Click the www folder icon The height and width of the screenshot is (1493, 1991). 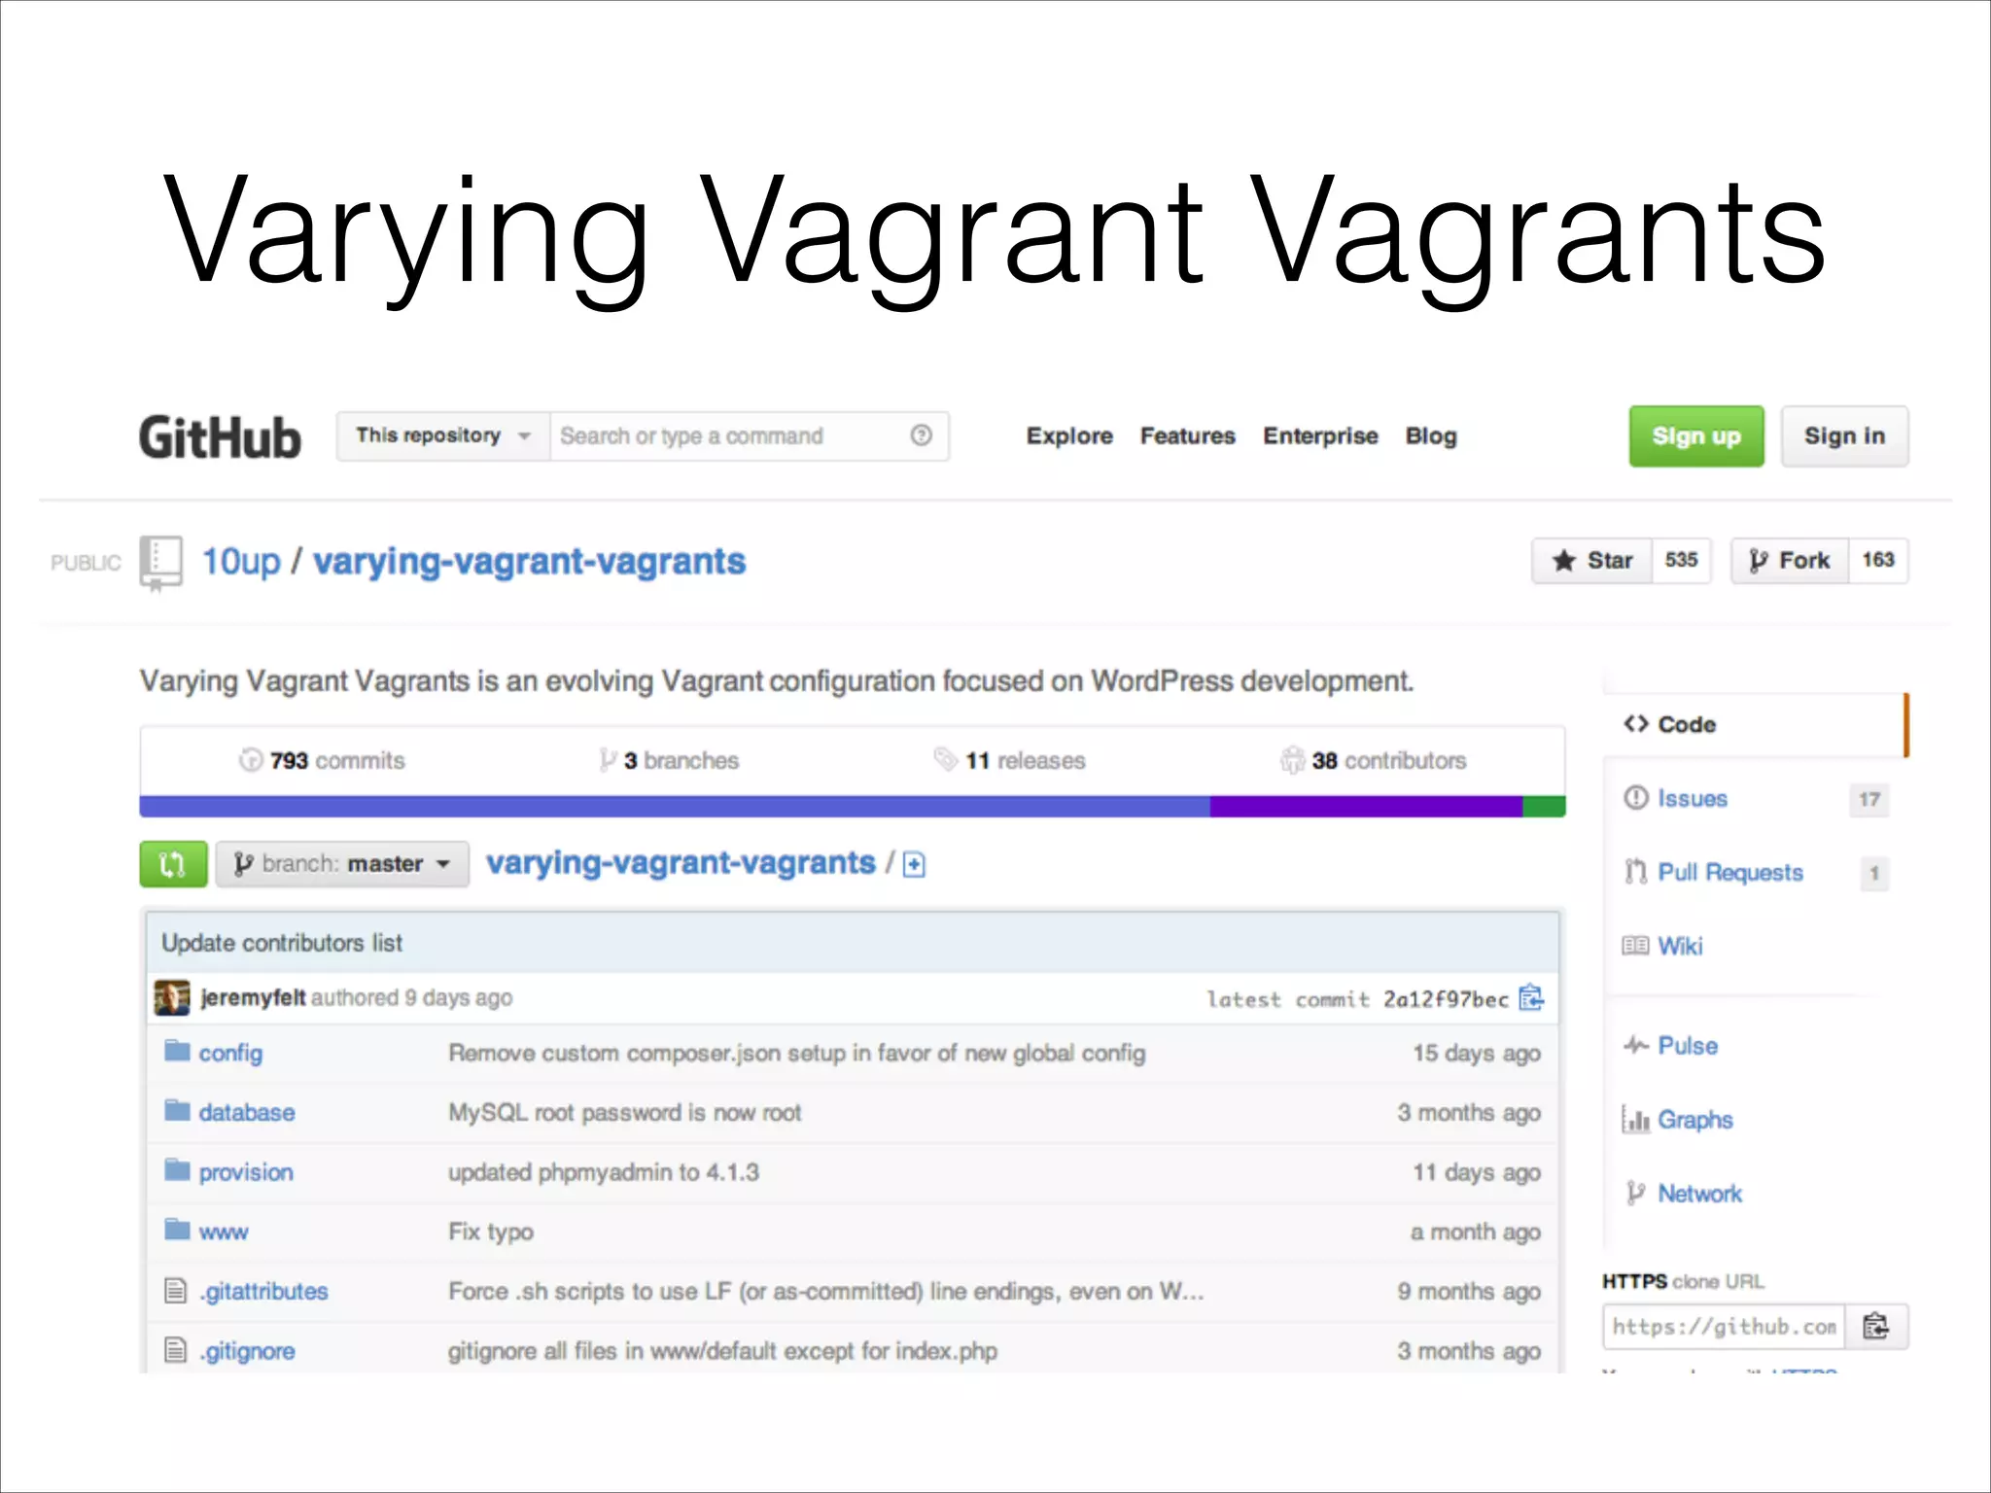177,1230
